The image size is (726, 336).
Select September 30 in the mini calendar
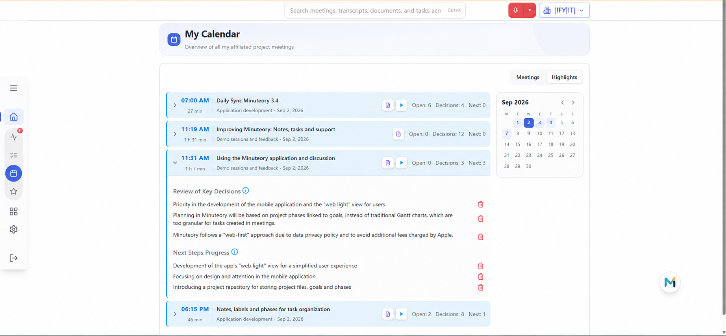click(529, 166)
